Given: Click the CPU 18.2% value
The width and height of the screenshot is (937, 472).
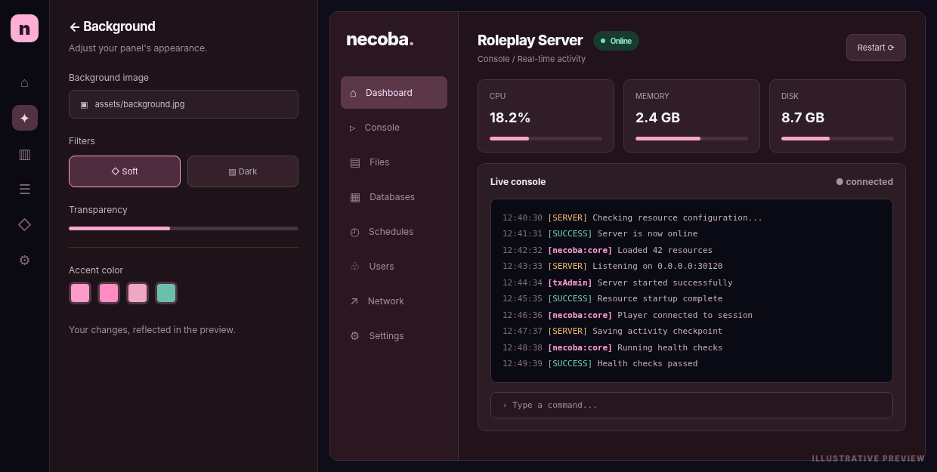Looking at the screenshot, I should coord(510,118).
